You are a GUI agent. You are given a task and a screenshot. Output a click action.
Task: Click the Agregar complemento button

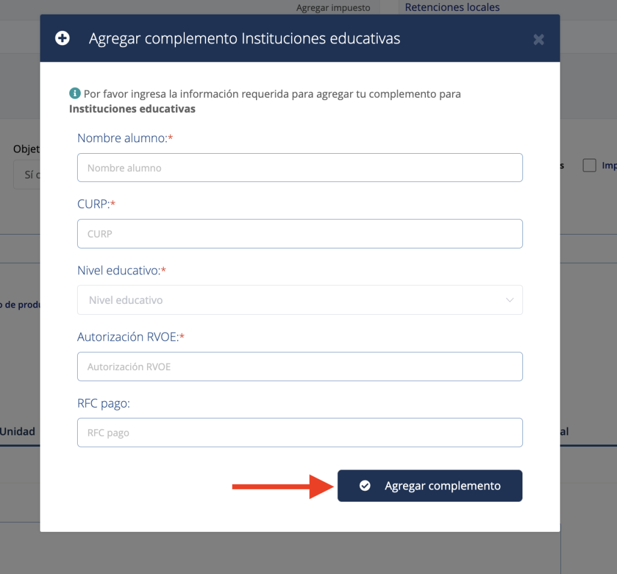point(430,485)
